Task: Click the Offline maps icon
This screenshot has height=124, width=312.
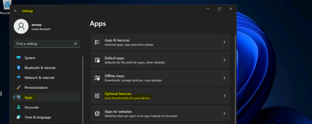Action: 97,78
